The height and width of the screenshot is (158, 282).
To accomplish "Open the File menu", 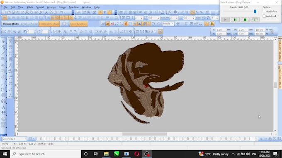I will pos(5,7).
